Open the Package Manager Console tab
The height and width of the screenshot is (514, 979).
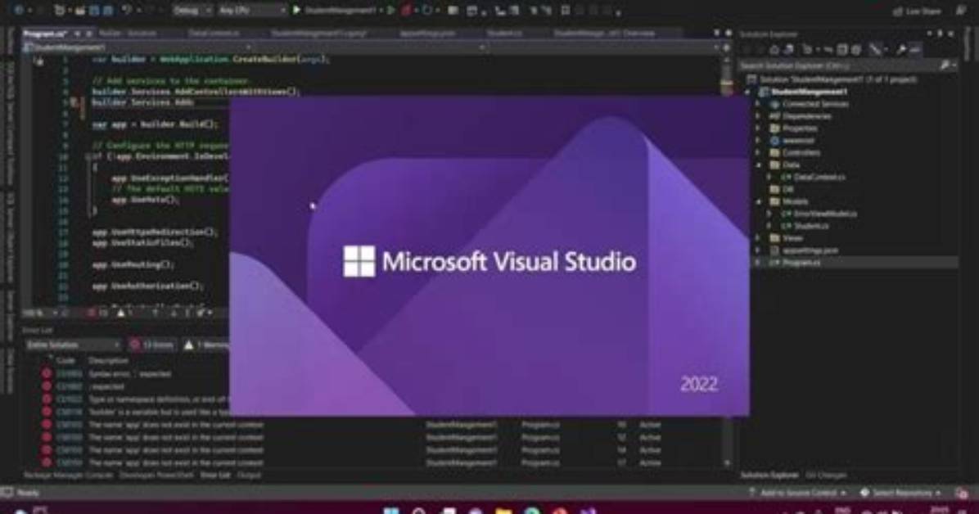click(69, 476)
